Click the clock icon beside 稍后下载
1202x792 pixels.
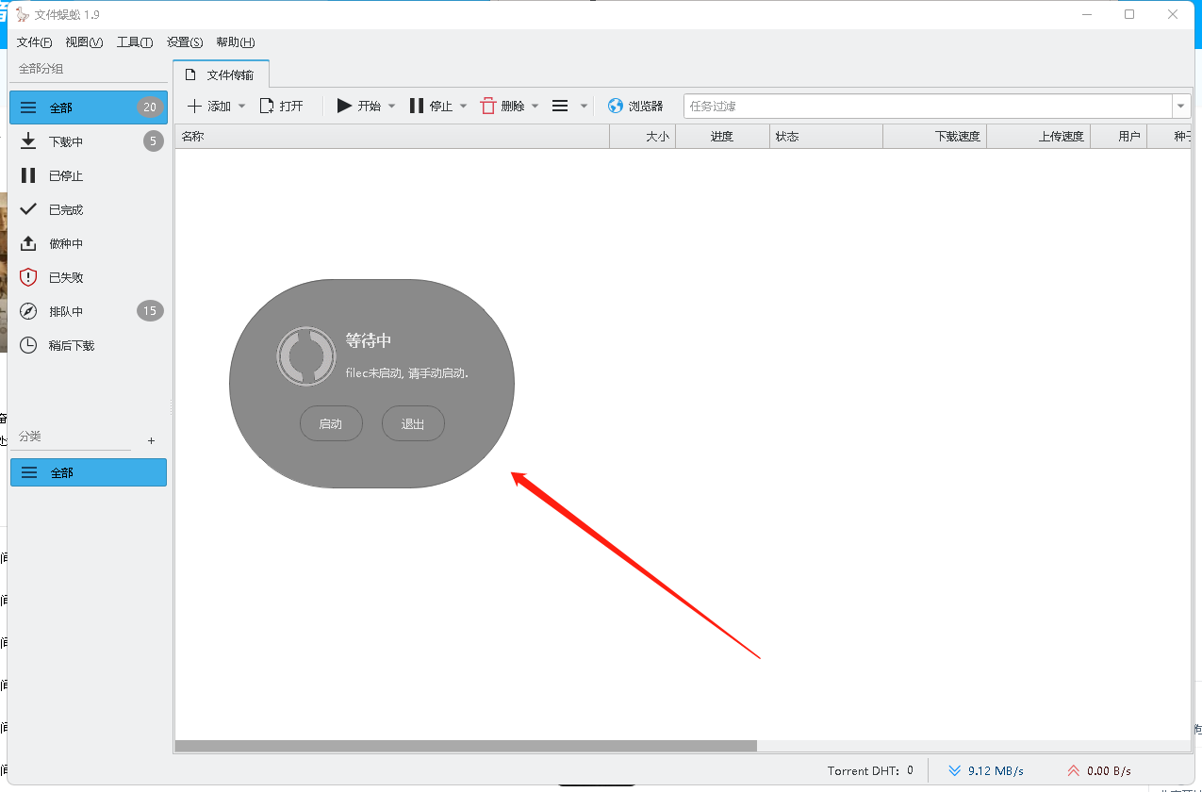pos(28,345)
